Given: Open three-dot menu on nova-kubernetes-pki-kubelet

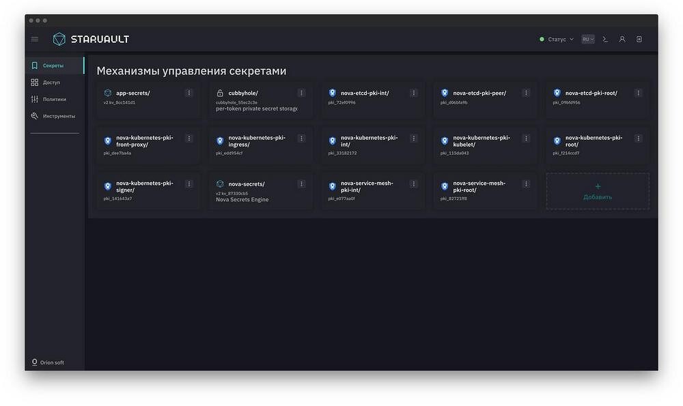Looking at the screenshot, I should point(526,139).
